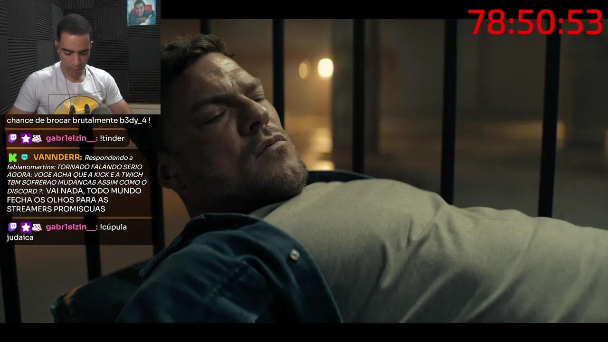Click the streamer webcam feed
The image size is (608, 342).
pyautogui.click(x=80, y=57)
